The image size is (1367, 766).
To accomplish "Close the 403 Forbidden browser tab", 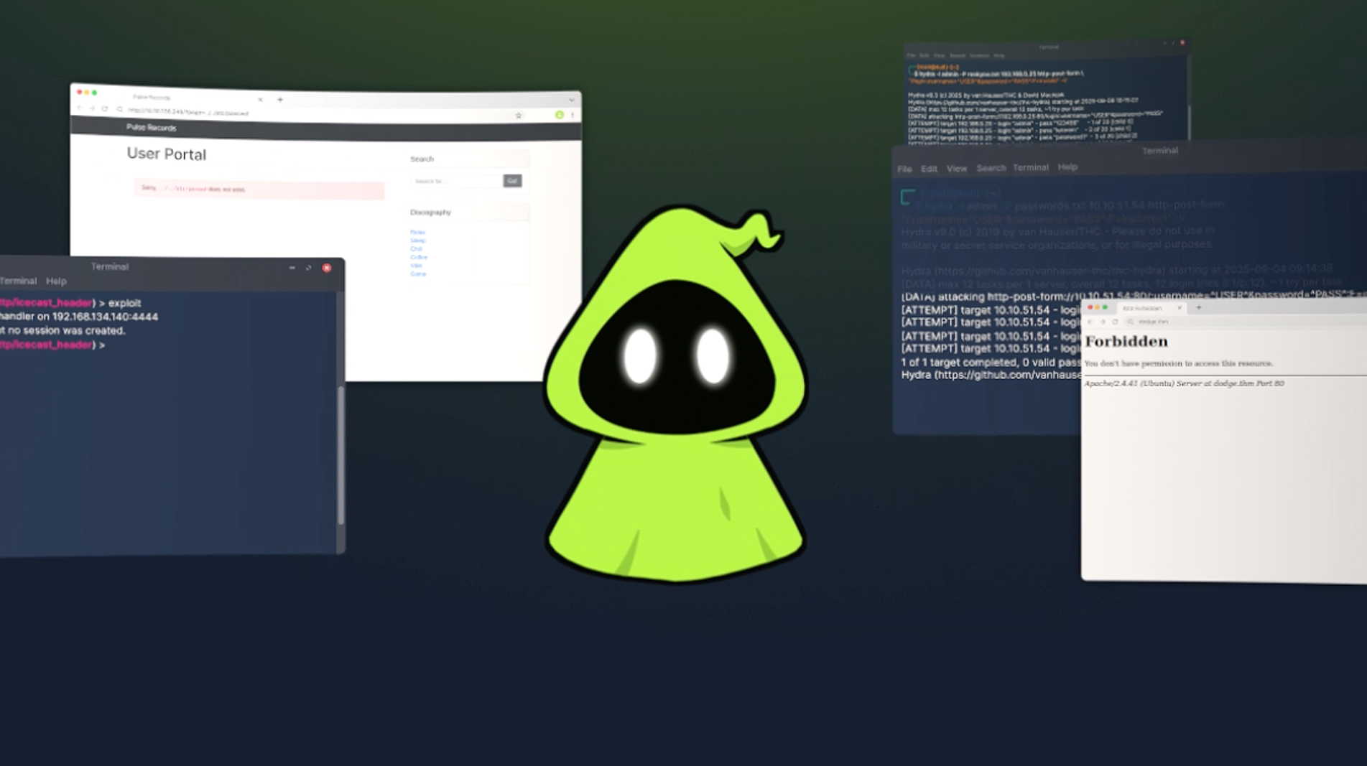I will point(1179,308).
